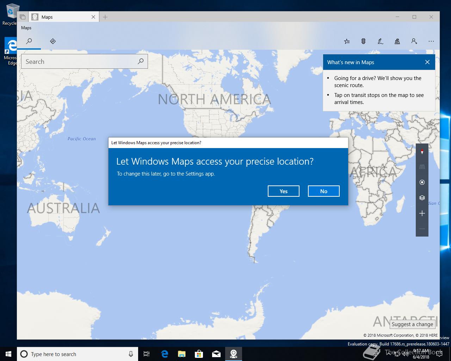451x361 pixels.
Task: Click No to deny location access
Action: (324, 191)
